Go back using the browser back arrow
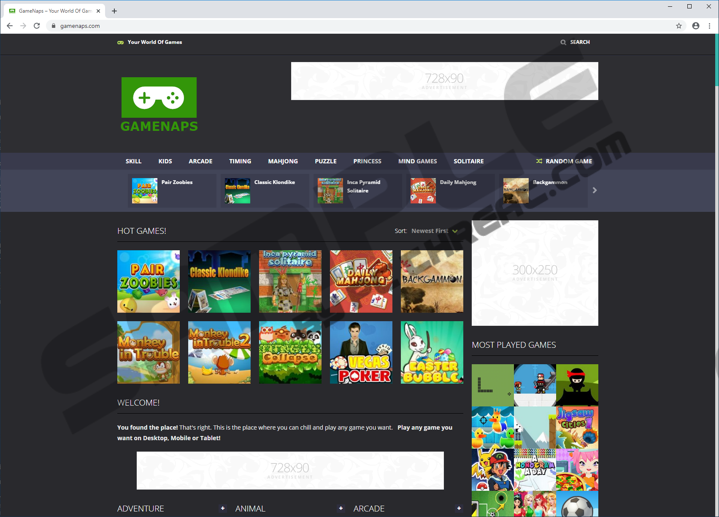The width and height of the screenshot is (719, 517). click(10, 26)
